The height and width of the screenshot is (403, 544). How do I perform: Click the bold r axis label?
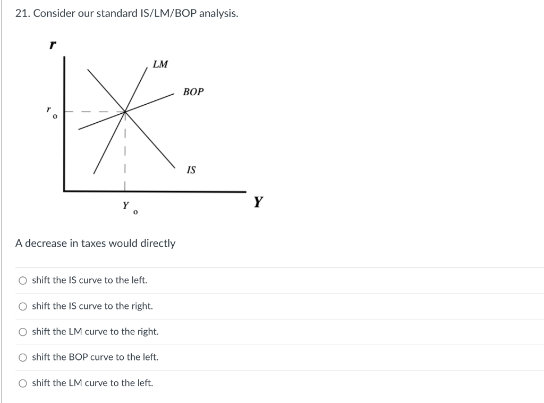tap(52, 45)
